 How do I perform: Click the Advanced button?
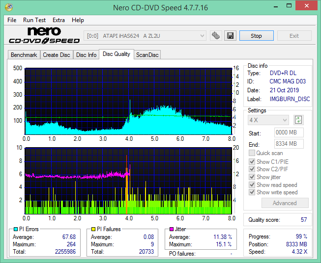pyautogui.click(x=285, y=203)
